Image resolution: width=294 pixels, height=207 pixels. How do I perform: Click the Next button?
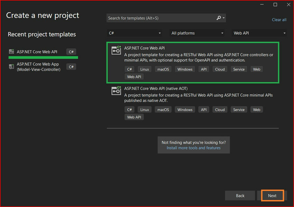point(272,196)
